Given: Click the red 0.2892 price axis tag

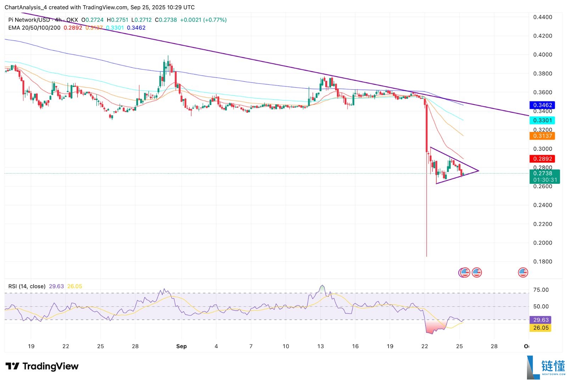Looking at the screenshot, I should click(542, 159).
